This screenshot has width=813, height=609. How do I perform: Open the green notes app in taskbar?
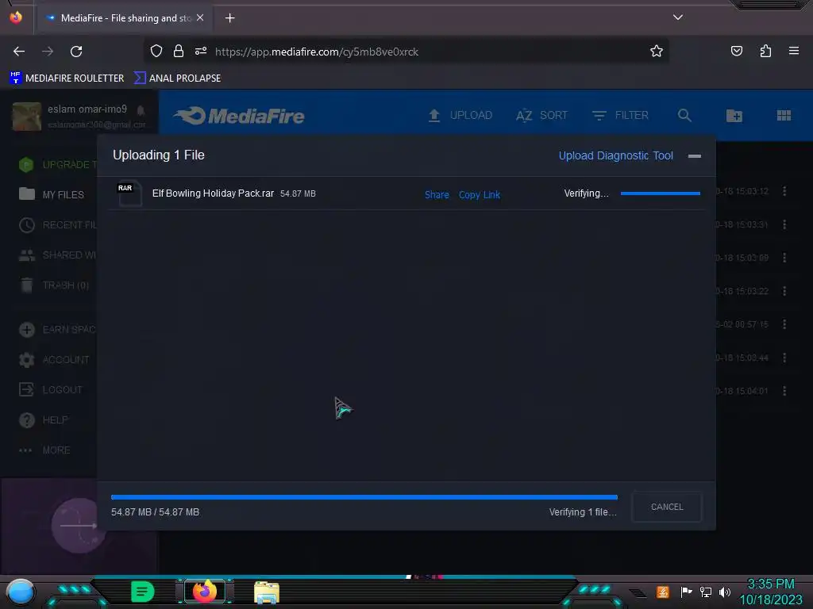(142, 592)
